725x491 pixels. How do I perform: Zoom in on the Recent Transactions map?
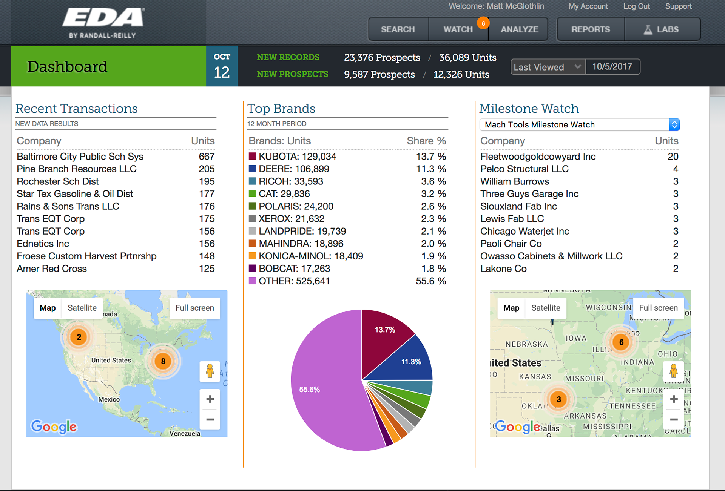(210, 399)
